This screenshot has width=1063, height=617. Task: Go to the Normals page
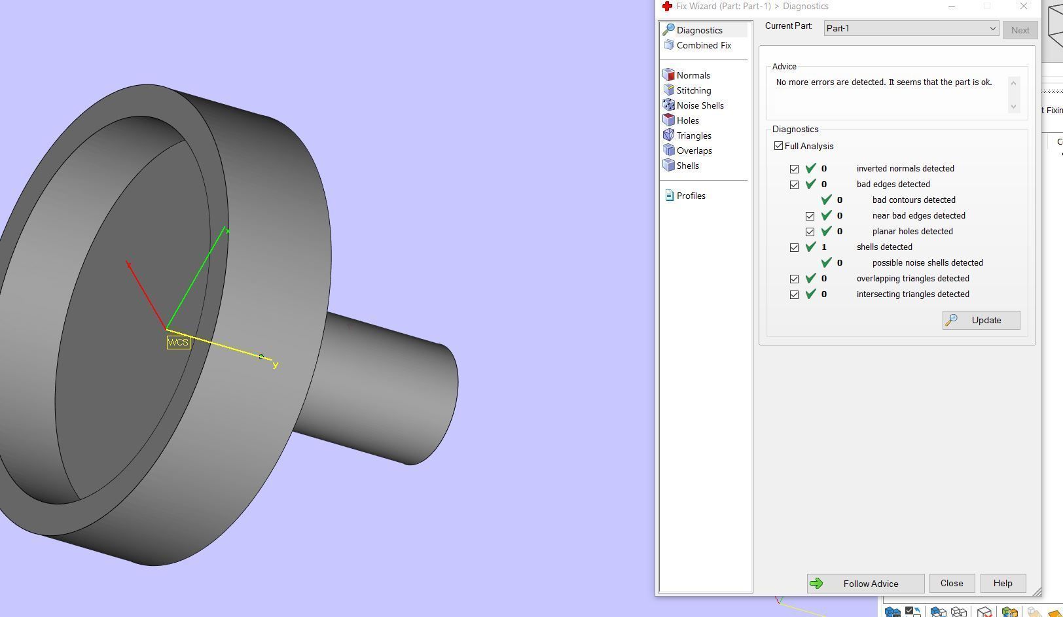coord(693,75)
